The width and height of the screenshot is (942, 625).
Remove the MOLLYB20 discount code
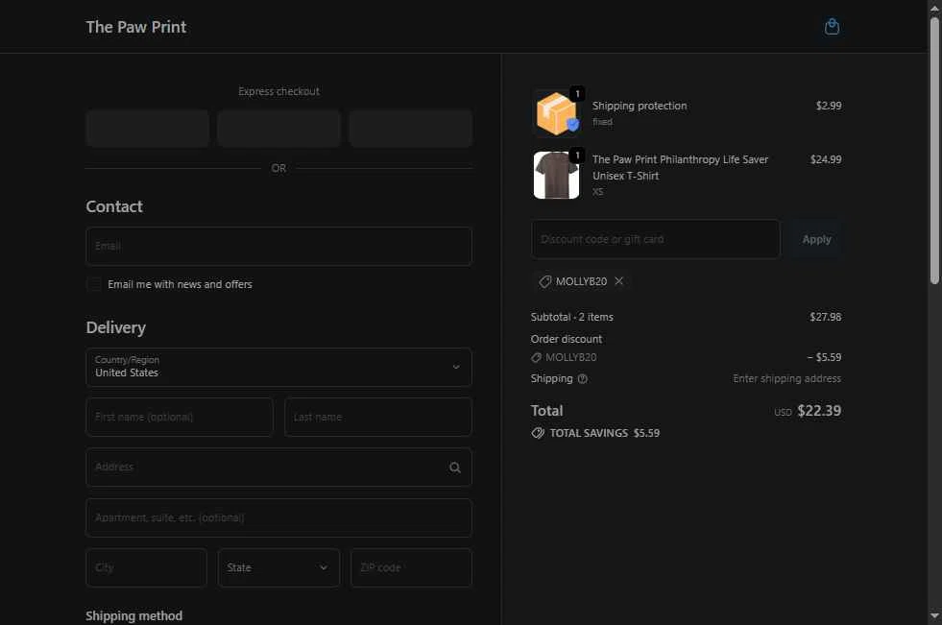(x=618, y=281)
